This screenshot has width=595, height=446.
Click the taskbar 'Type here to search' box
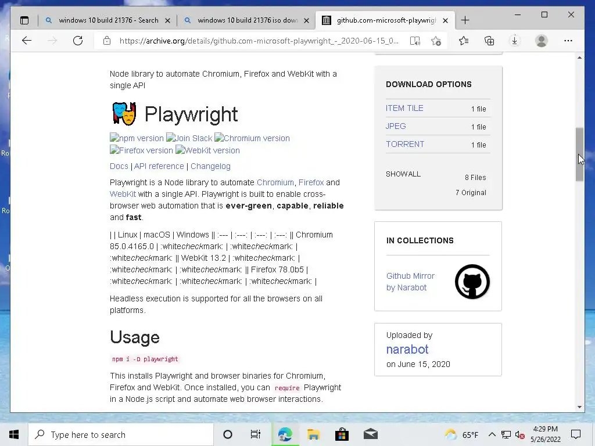pos(121,434)
